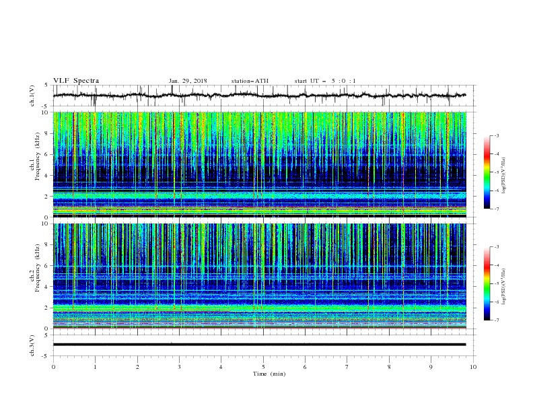Image resolution: width=533 pixels, height=412 pixels.
Task: Click the time axis tick label "5"
Action: (263, 367)
